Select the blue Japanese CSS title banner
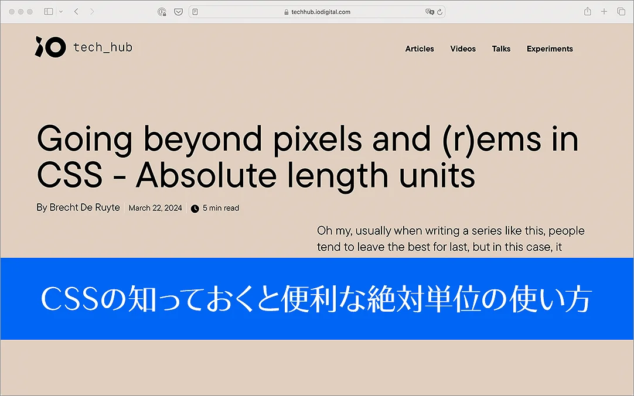The width and height of the screenshot is (634, 396). click(x=317, y=299)
